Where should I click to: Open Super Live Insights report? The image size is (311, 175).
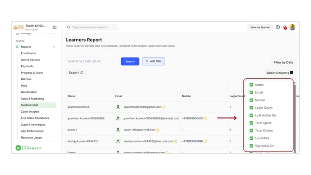pyautogui.click(x=33, y=125)
